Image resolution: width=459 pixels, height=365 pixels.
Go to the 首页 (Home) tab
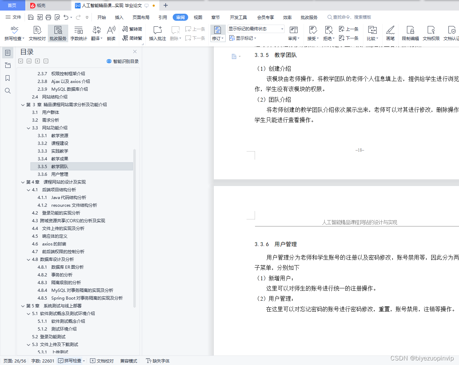(x=12, y=5)
